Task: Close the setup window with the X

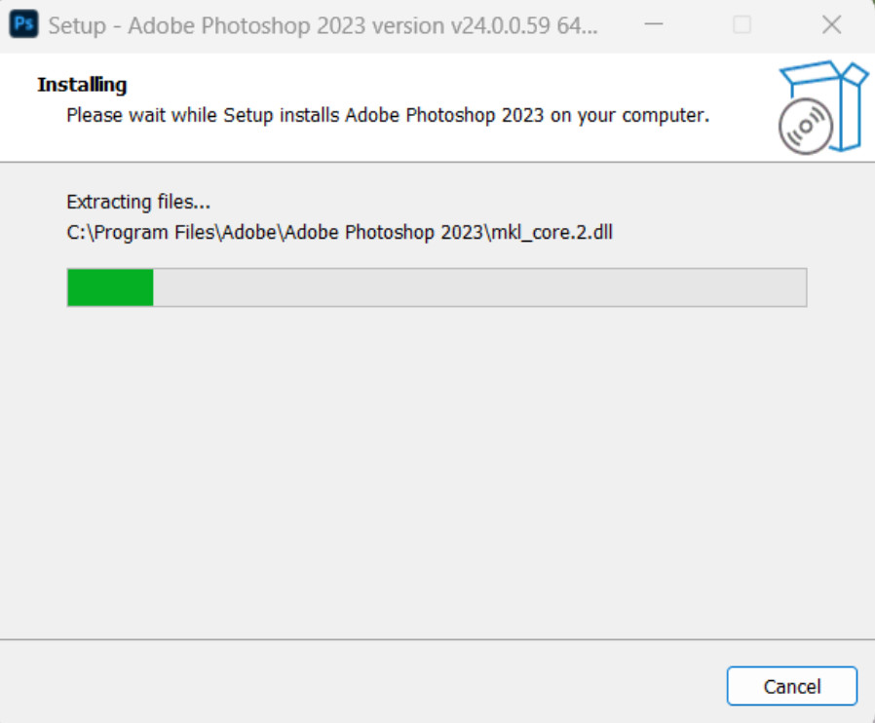Action: [x=831, y=24]
